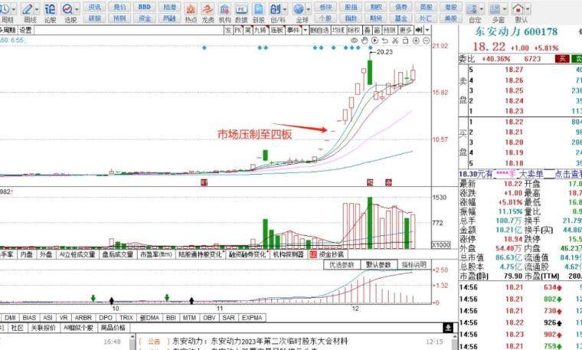Screen dimensions: 582x350
Task: Switch to the 机构探测器 tab
Action: point(289,254)
